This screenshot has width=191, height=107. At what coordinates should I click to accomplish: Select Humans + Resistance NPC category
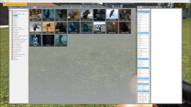point(19,29)
